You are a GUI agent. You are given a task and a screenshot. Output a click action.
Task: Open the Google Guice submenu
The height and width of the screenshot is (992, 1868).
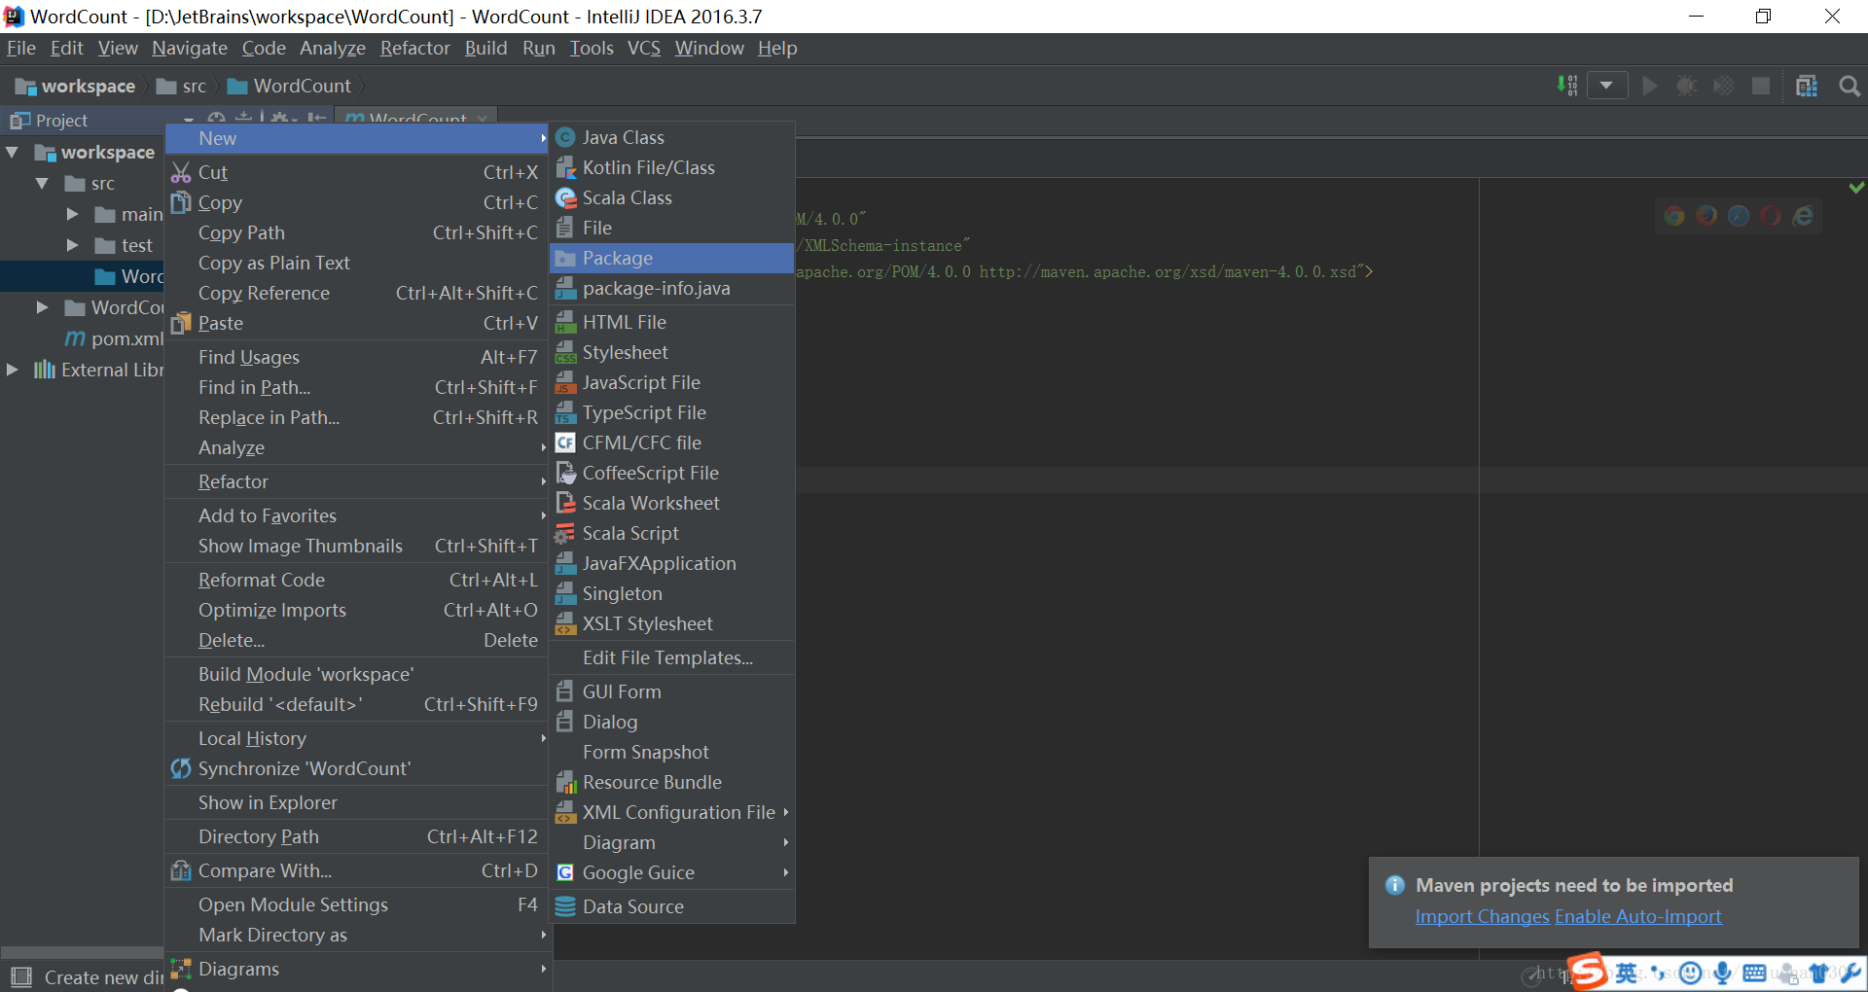672,873
